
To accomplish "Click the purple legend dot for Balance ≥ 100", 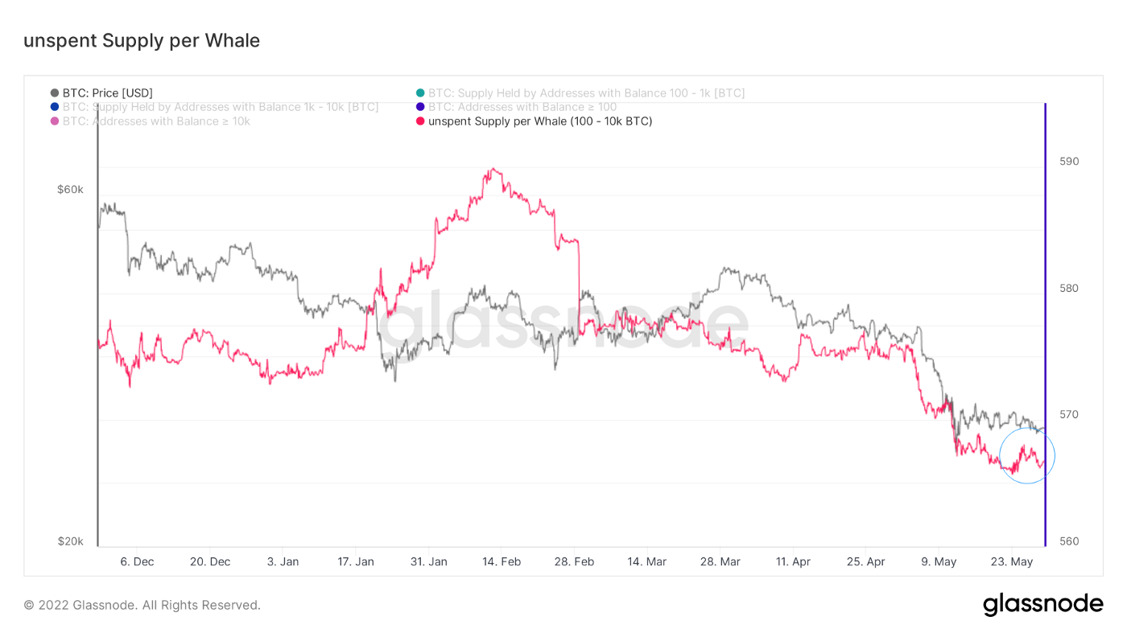I will click(420, 107).
